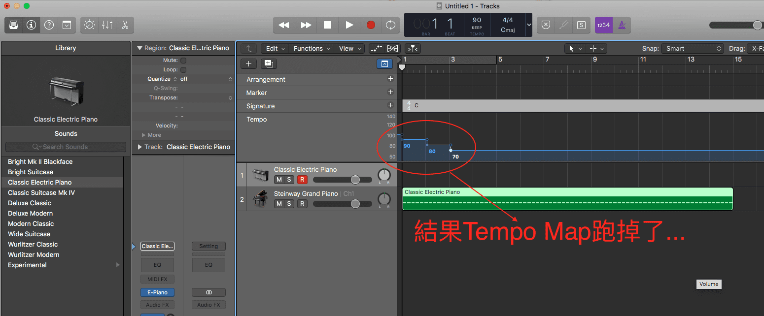Open the Snap Smart dropdown
The image size is (764, 316).
click(x=693, y=48)
